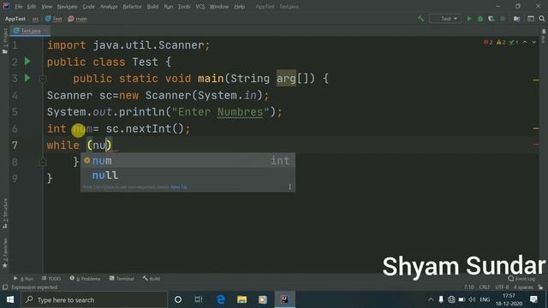Screen dimensions: 548x308
Task: Open Microsoft Edge from the taskbar
Action: tap(221, 299)
